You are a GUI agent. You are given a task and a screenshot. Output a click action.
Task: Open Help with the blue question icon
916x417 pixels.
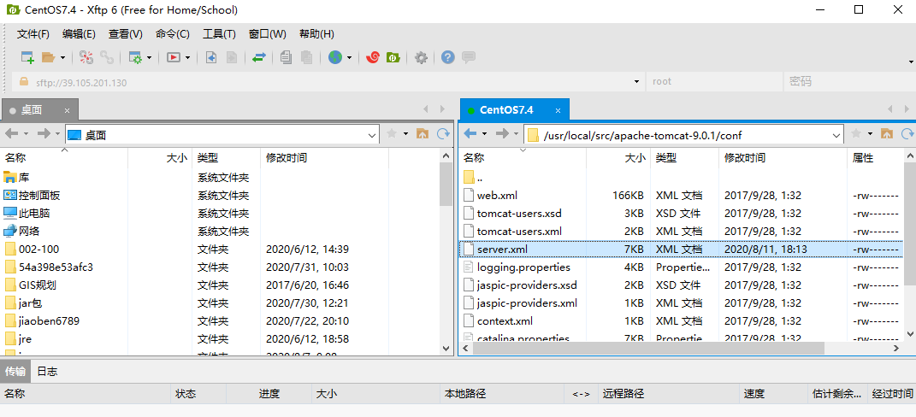click(x=448, y=57)
